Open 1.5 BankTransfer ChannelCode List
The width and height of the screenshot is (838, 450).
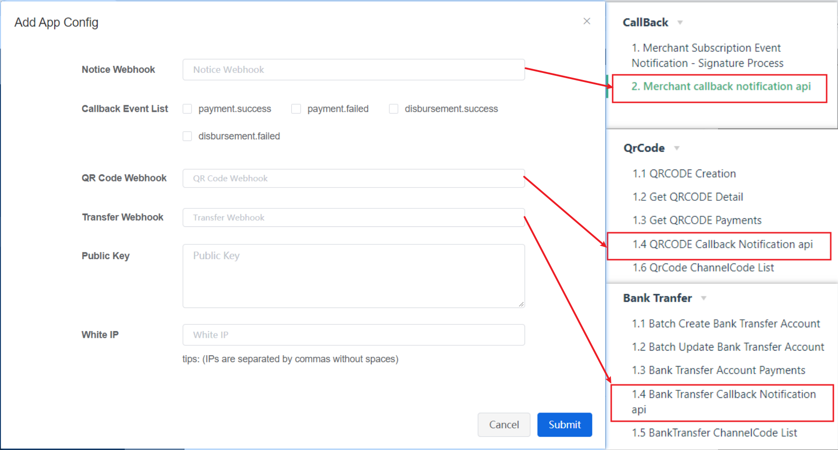point(714,433)
